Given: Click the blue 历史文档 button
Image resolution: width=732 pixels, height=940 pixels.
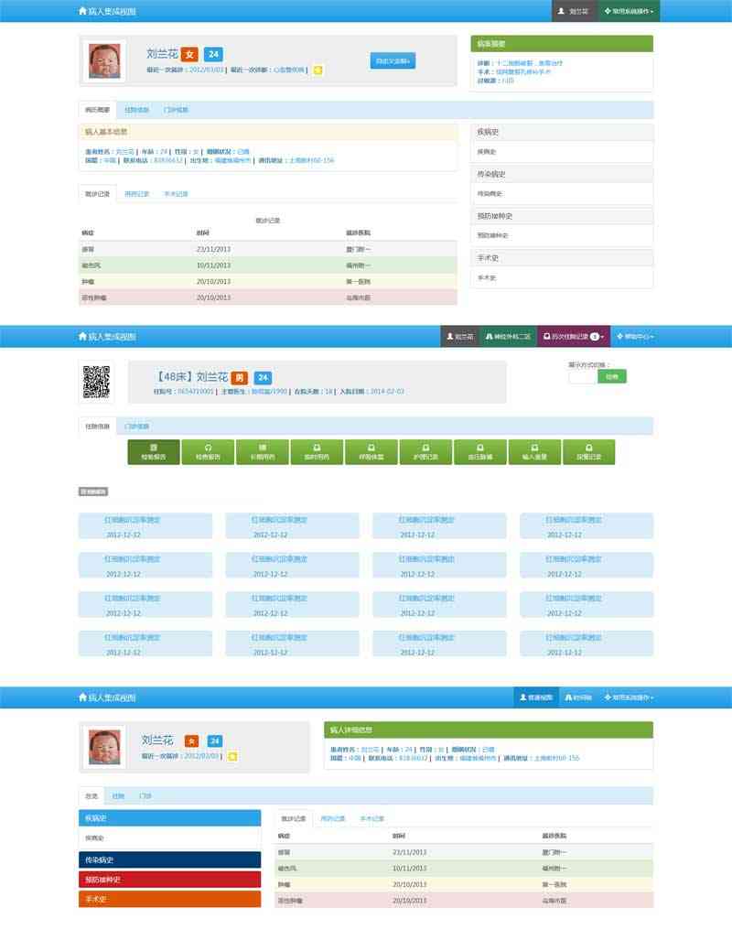Looking at the screenshot, I should pos(393,61).
